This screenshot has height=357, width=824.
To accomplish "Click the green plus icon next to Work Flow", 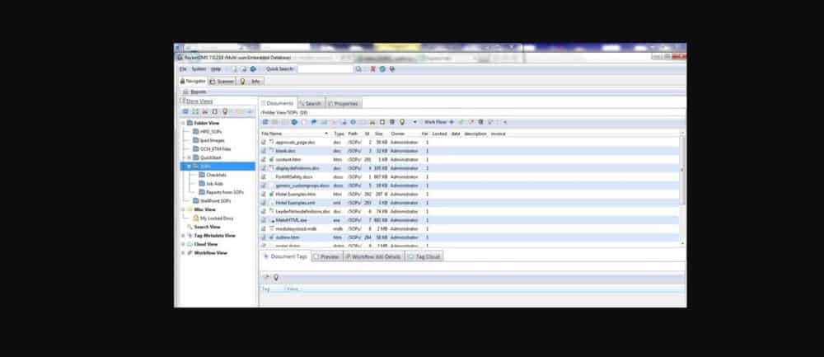I will (x=451, y=122).
